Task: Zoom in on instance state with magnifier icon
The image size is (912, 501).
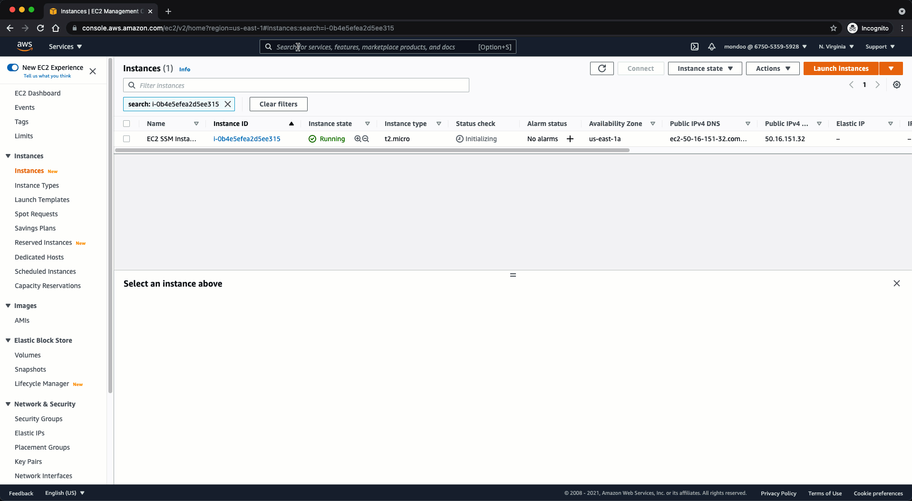Action: pos(358,139)
